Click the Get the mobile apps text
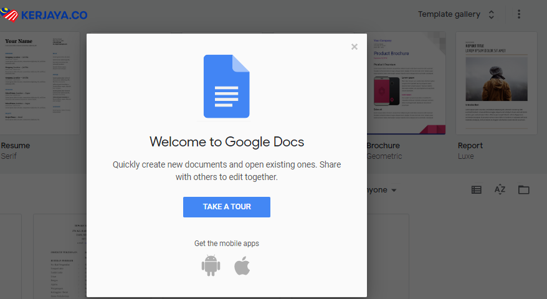The image size is (547, 299). tap(227, 244)
